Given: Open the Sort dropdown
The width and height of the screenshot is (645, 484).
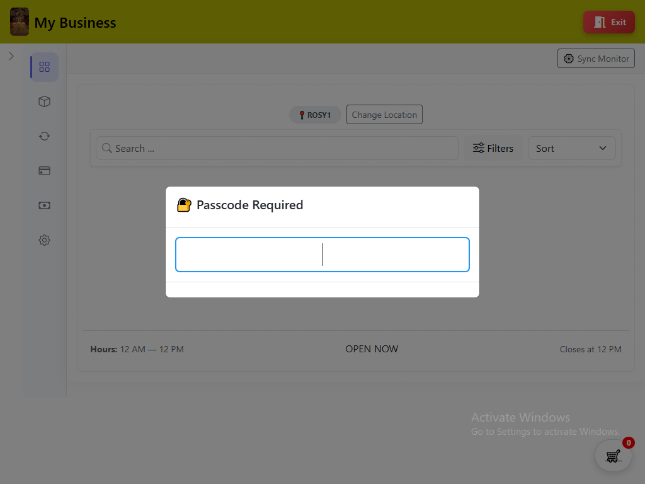Looking at the screenshot, I should tap(571, 148).
